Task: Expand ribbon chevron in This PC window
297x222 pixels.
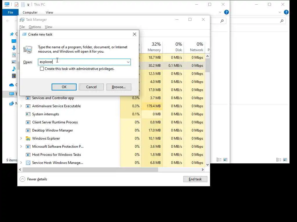Action: 220,12
